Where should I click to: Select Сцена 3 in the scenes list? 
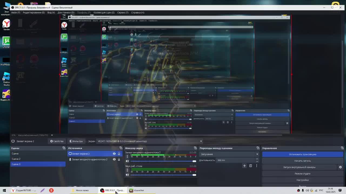pyautogui.click(x=38, y=164)
